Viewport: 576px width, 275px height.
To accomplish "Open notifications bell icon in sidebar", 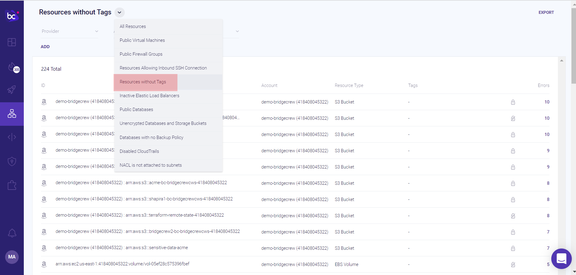I will point(12,233).
